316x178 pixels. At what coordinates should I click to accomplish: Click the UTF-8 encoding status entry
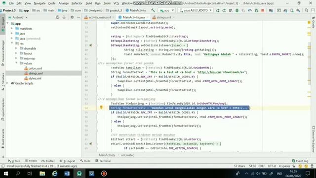(272, 166)
